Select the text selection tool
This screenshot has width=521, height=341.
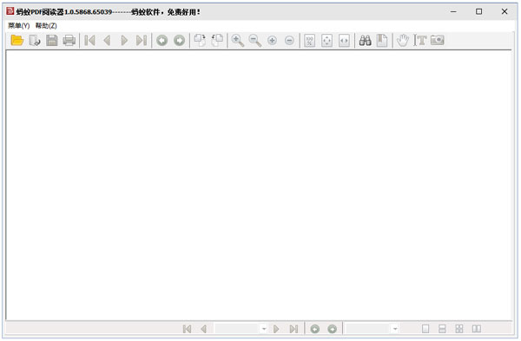[x=420, y=41]
